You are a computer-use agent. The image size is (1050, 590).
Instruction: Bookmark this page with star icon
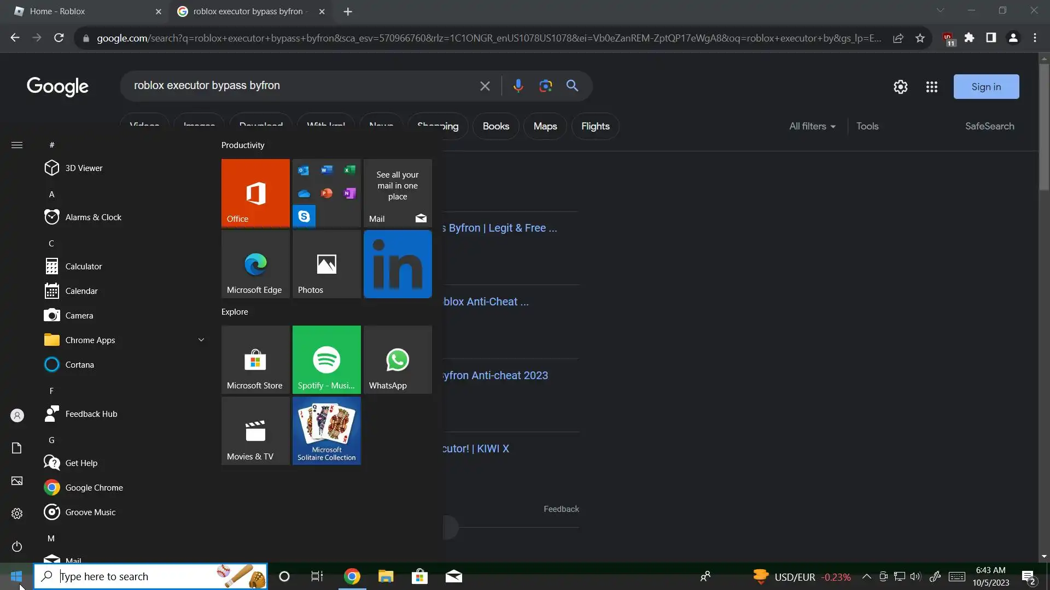pos(920,38)
